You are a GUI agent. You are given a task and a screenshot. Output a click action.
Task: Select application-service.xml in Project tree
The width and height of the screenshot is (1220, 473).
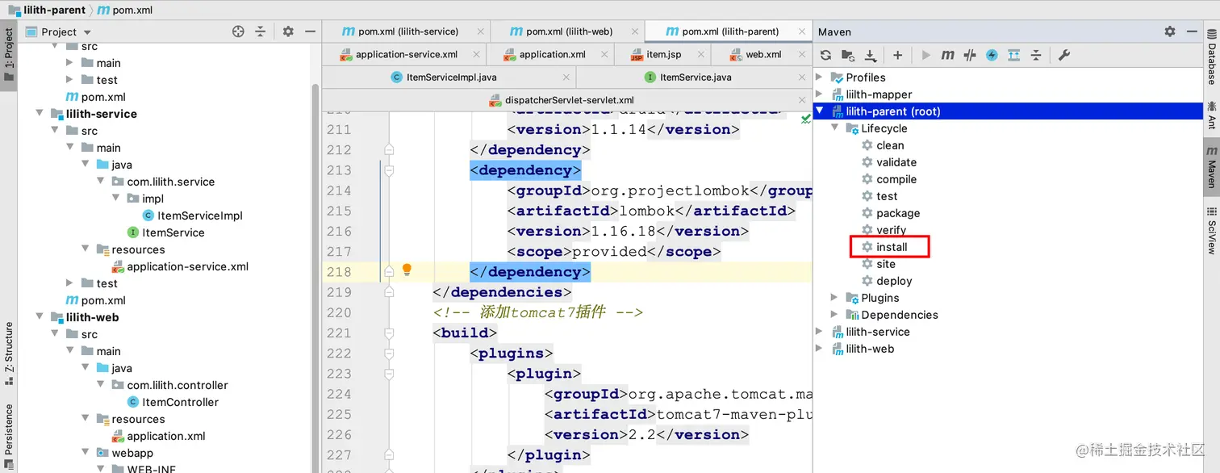(x=180, y=266)
